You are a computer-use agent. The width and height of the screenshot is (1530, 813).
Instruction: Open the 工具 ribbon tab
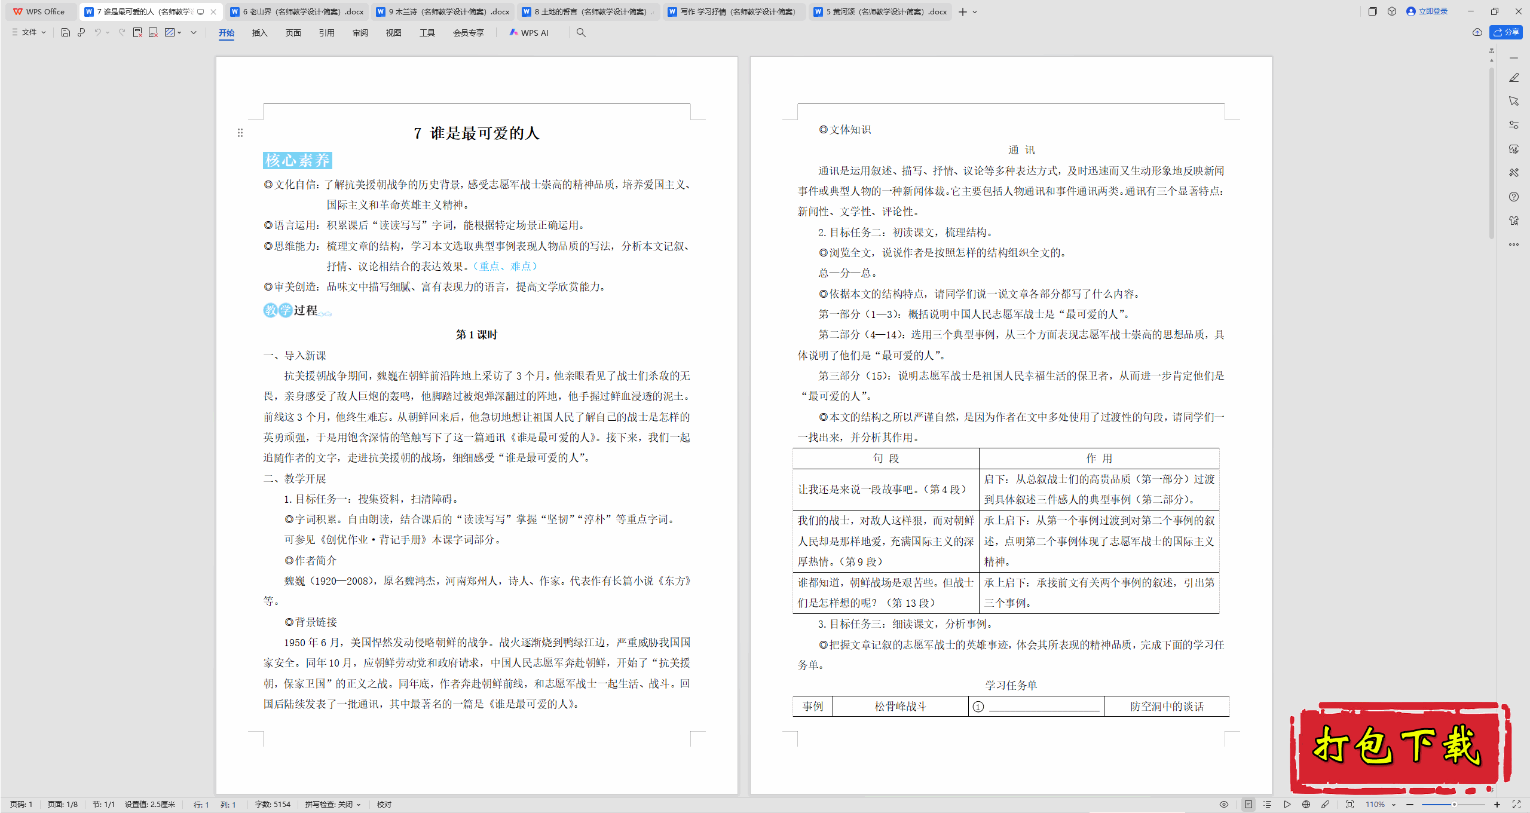427,33
